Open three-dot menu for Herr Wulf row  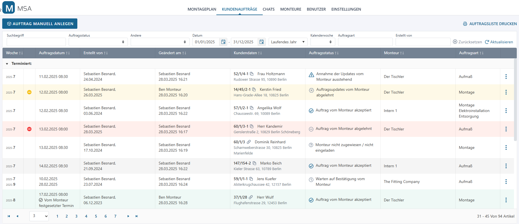(x=506, y=200)
